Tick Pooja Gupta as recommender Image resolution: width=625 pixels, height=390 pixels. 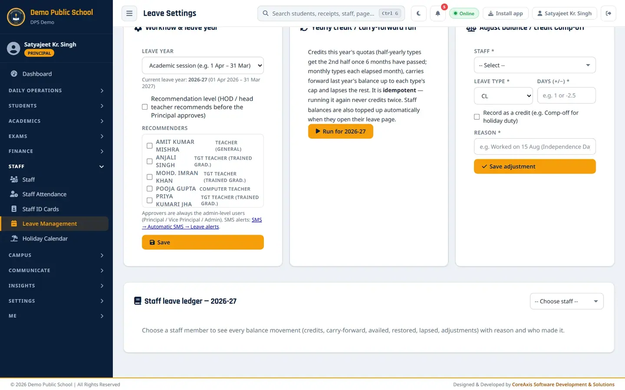tap(150, 189)
